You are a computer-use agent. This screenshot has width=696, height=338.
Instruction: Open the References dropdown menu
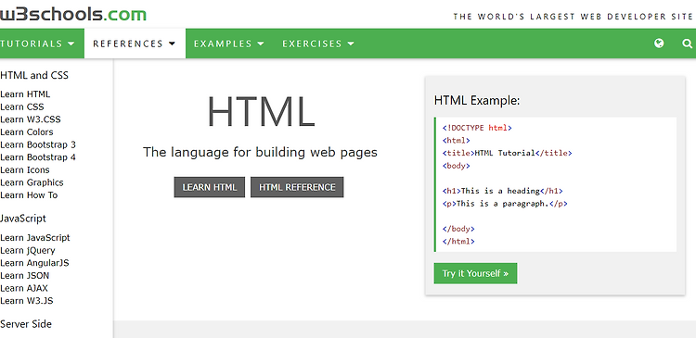click(x=135, y=44)
